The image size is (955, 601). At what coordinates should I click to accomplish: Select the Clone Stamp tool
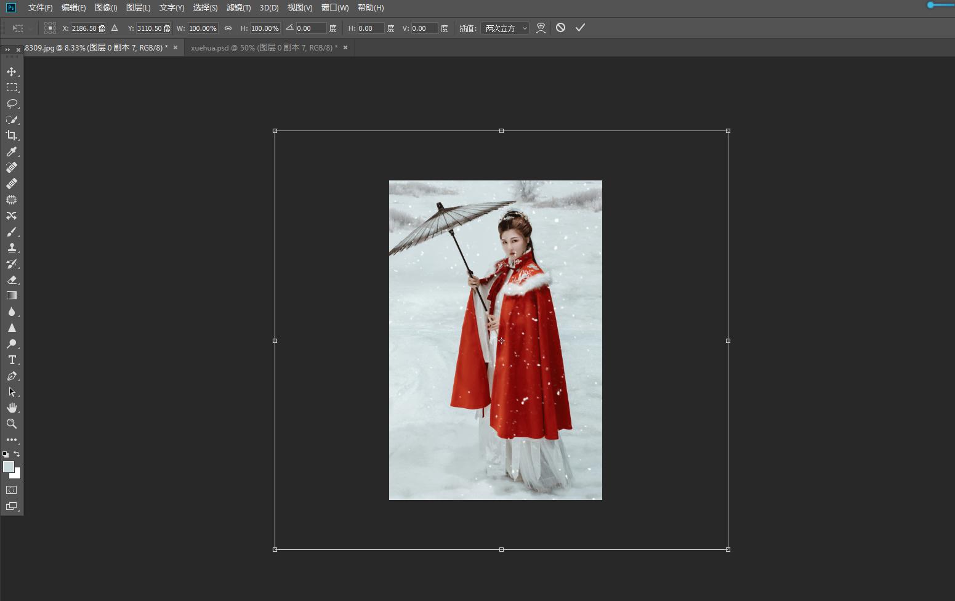pyautogui.click(x=11, y=248)
